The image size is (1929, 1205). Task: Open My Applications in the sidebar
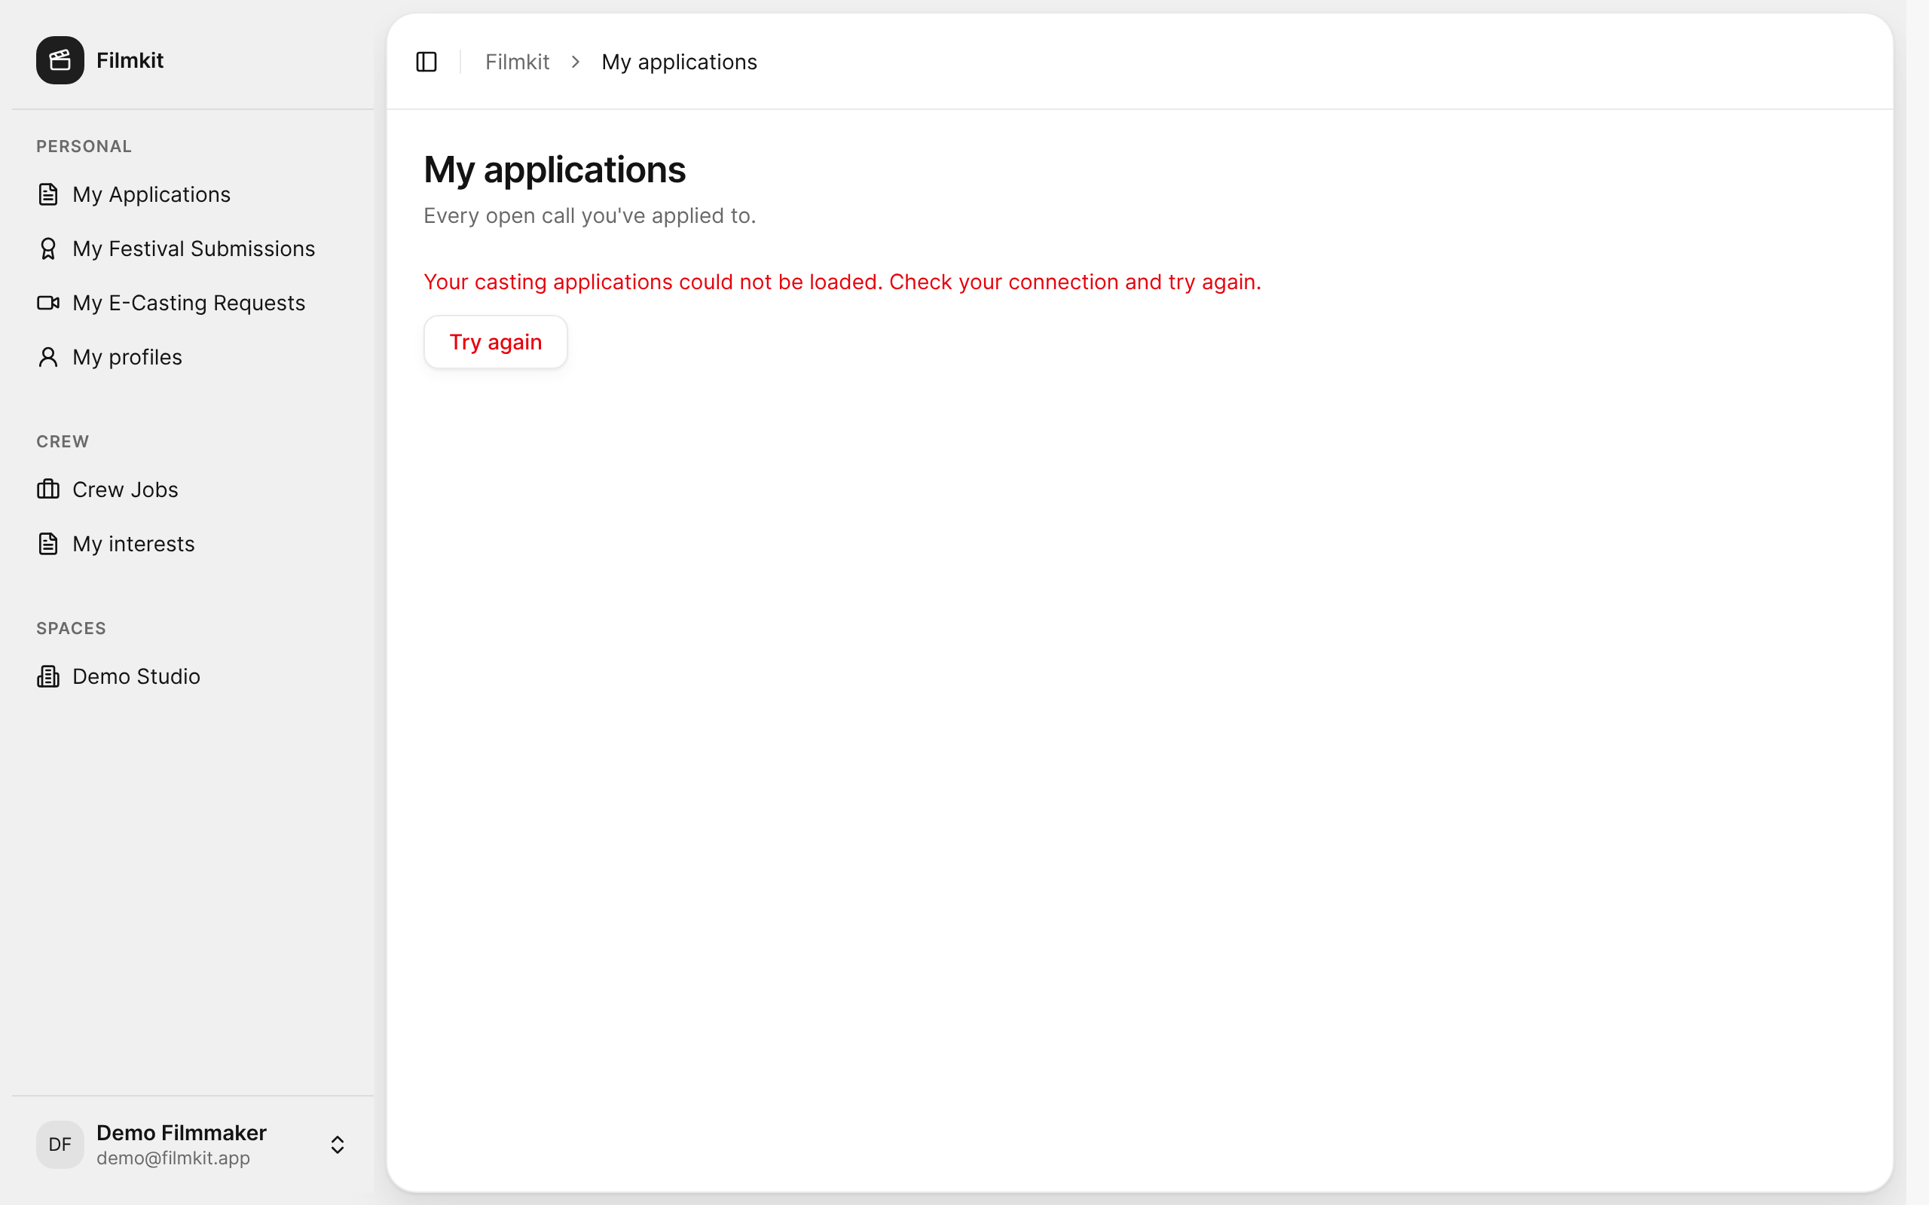coord(193,194)
